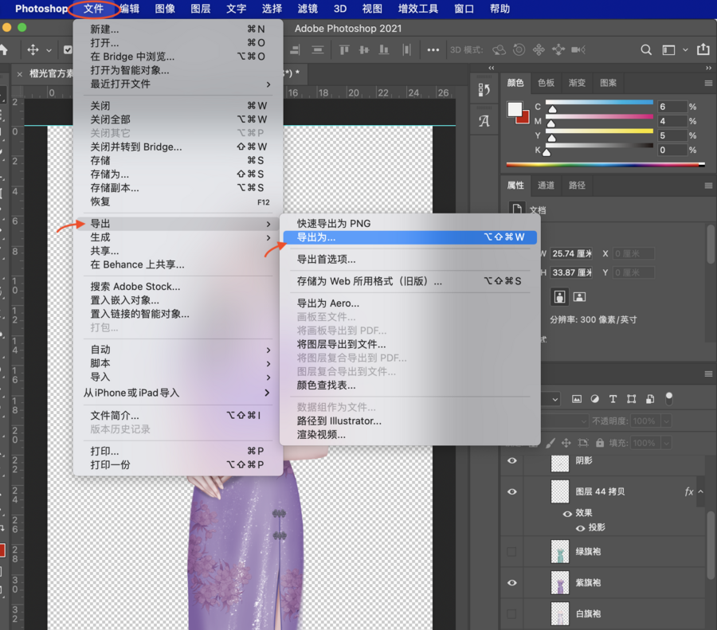Image resolution: width=717 pixels, height=630 pixels.
Task: Open the workspace switcher dropdown arrow
Action: pyautogui.click(x=685, y=49)
